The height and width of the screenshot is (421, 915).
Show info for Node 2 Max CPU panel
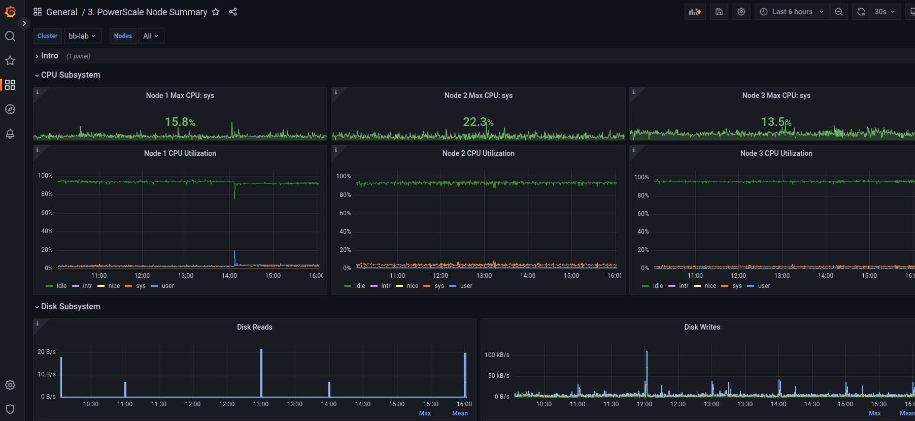(336, 92)
